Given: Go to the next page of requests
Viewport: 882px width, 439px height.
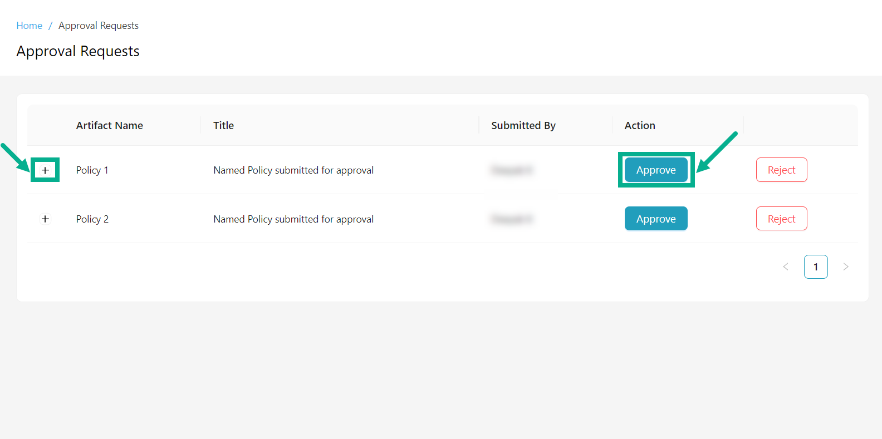Looking at the screenshot, I should (x=846, y=267).
